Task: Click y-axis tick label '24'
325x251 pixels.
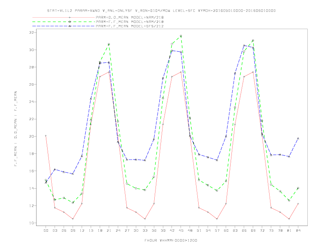Action: (32, 102)
